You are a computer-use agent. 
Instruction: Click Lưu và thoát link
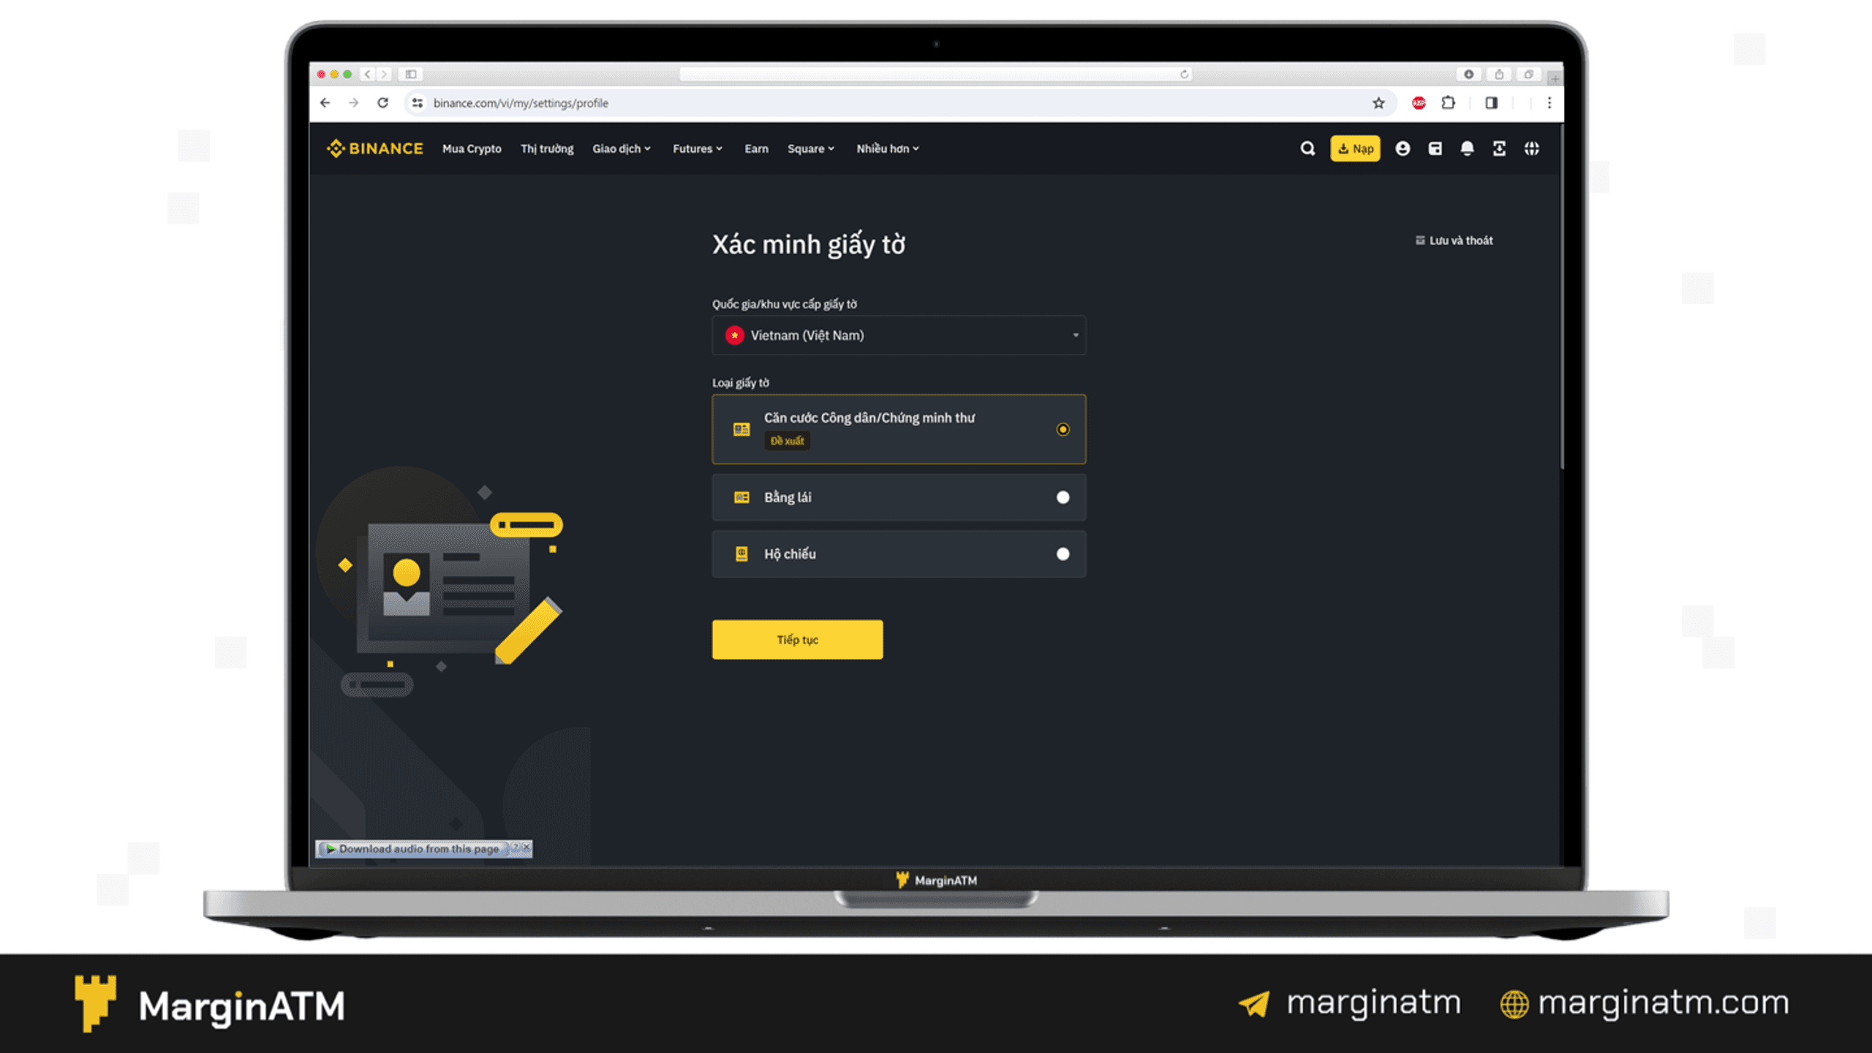tap(1454, 241)
